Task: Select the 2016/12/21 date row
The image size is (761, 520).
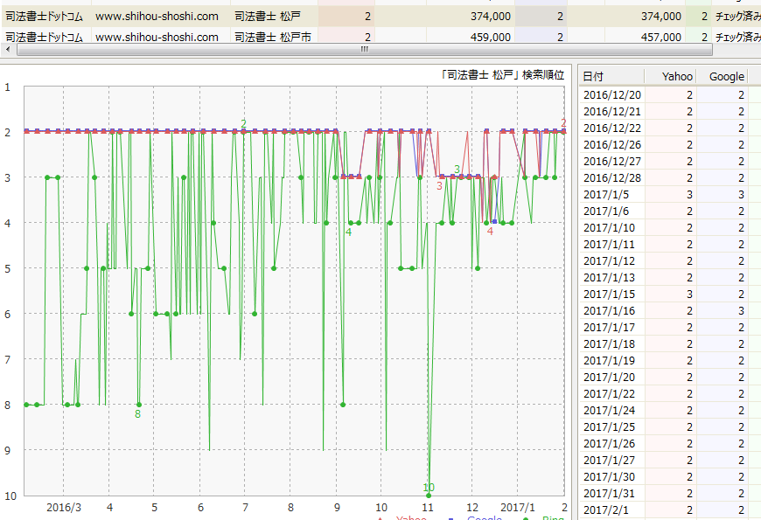Action: (x=670, y=112)
